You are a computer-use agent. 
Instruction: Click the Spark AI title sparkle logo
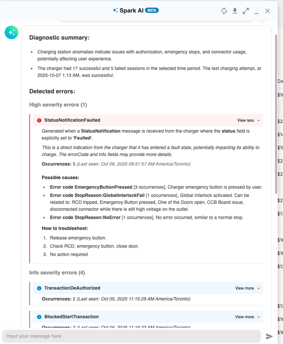(x=115, y=10)
